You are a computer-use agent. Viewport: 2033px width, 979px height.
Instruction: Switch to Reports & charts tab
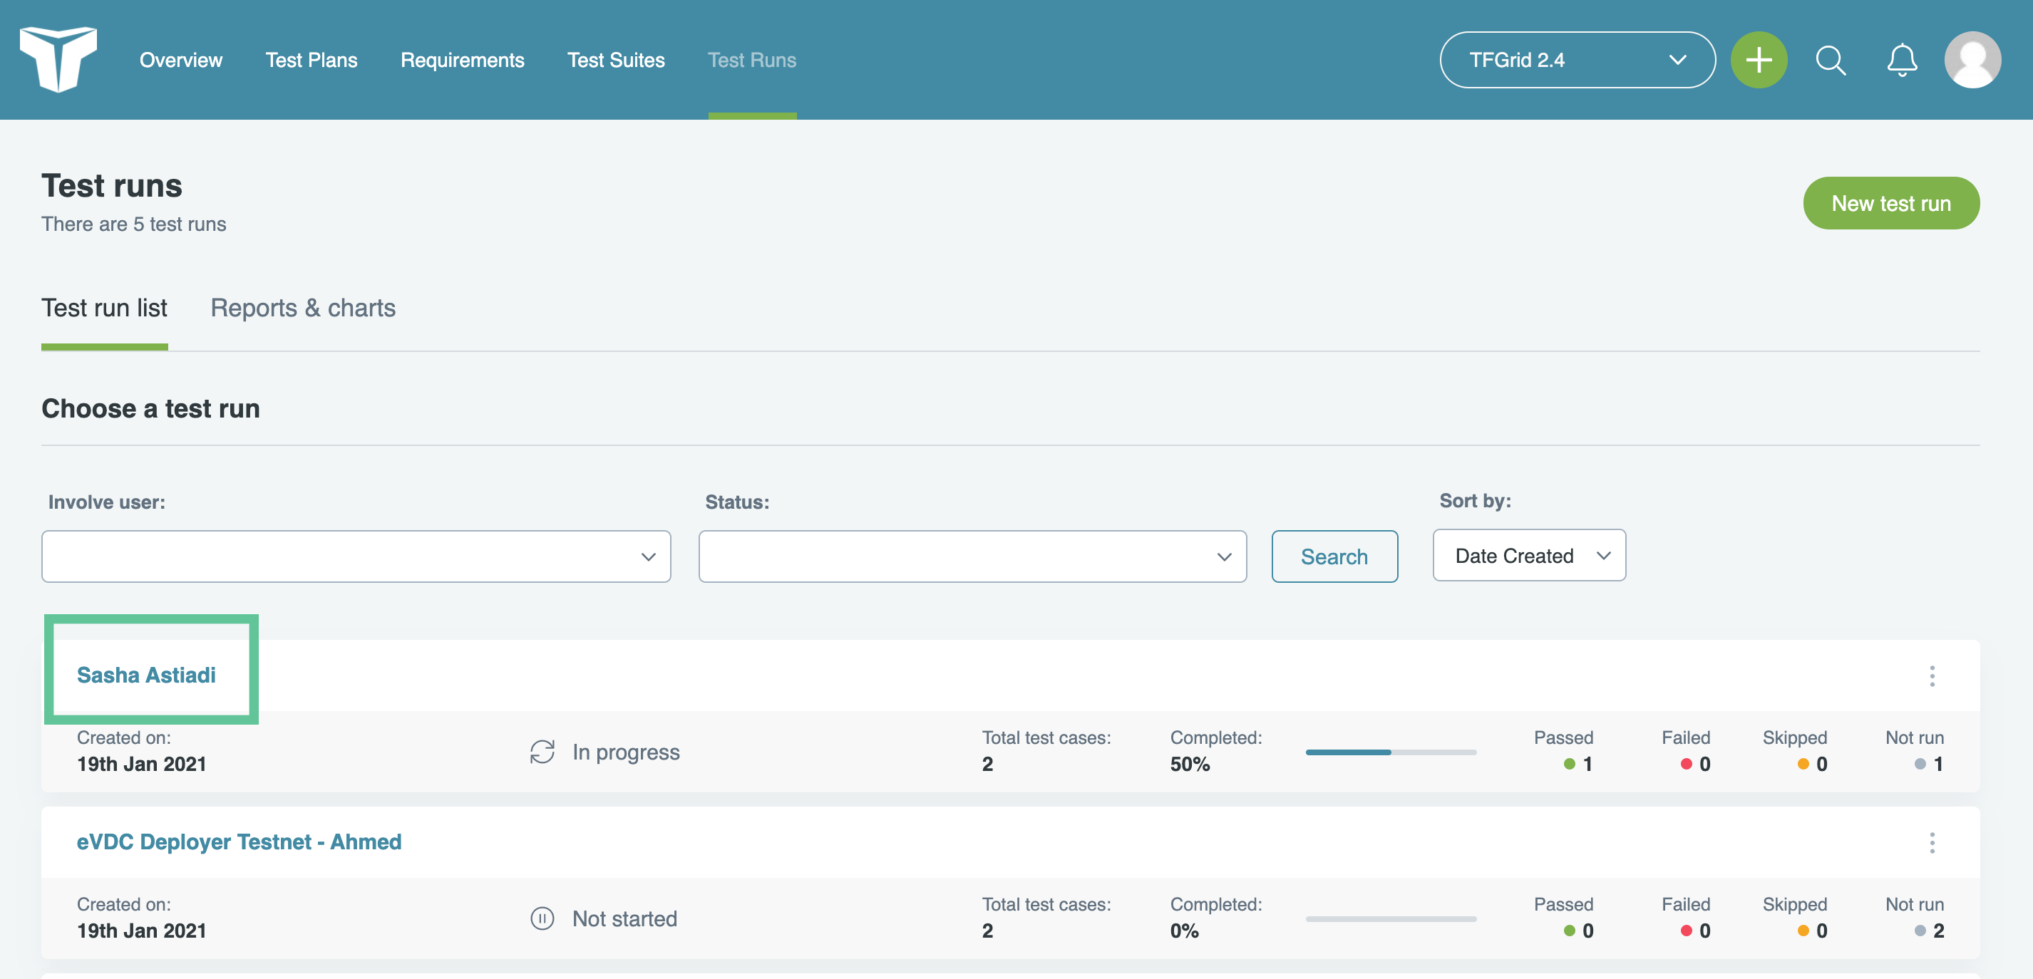[x=302, y=308]
